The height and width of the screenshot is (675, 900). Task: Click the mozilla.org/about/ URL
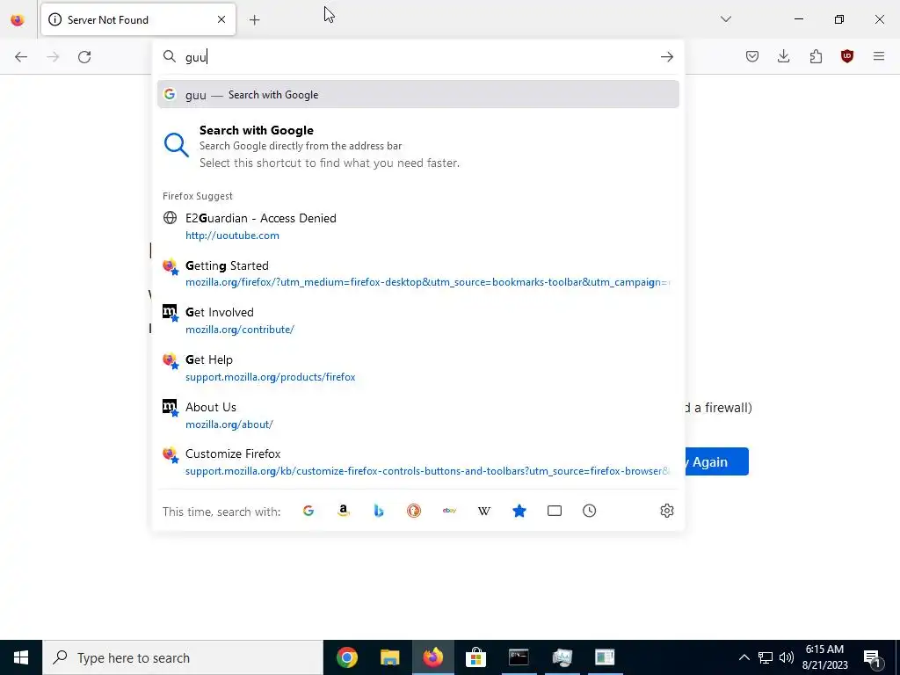click(x=229, y=425)
